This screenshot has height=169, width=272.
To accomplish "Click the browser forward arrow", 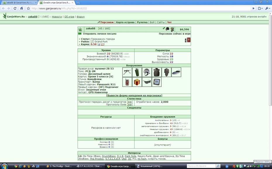I will point(9,8).
